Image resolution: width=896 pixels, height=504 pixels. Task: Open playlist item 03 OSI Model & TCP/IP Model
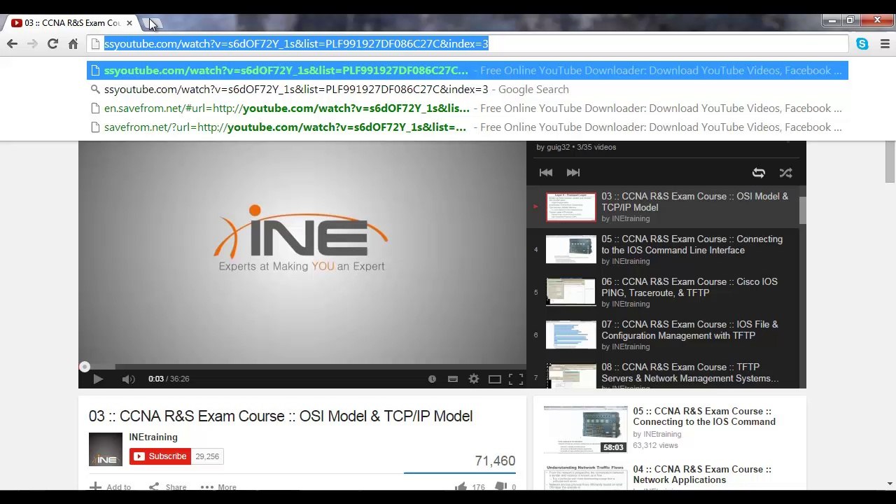click(x=663, y=206)
